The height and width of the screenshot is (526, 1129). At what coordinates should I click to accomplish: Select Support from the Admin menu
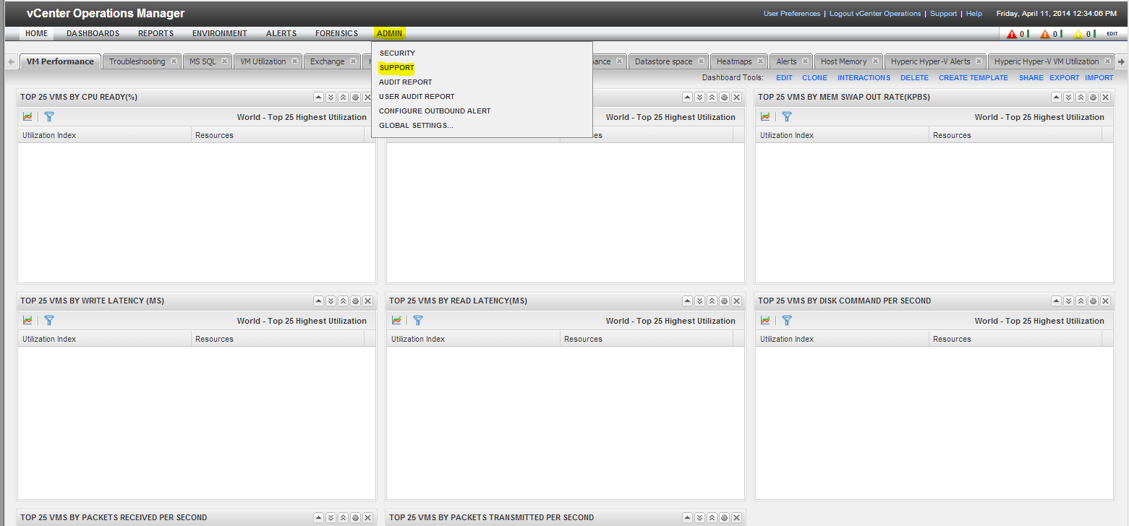396,67
